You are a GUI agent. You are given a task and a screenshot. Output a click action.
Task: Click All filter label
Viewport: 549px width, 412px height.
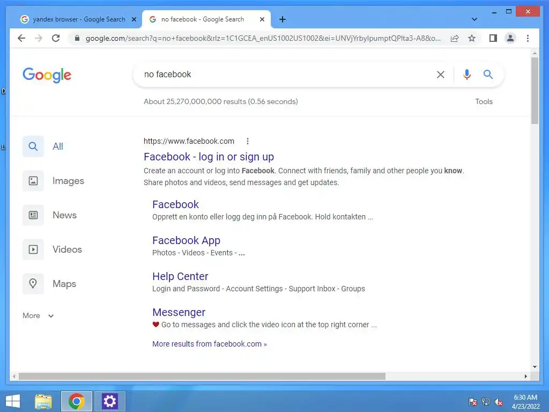(58, 146)
